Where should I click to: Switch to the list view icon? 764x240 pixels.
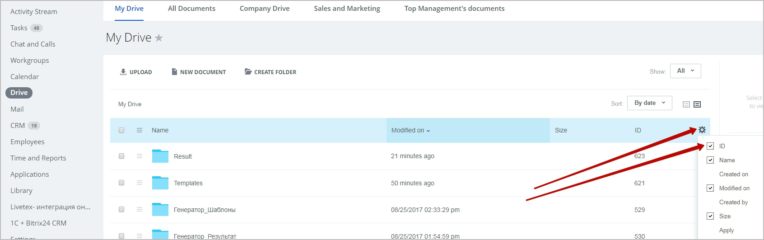click(697, 104)
